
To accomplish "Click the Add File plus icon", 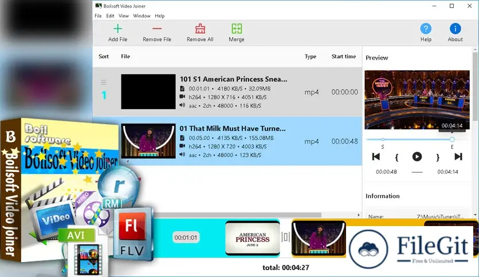I will coord(117,29).
